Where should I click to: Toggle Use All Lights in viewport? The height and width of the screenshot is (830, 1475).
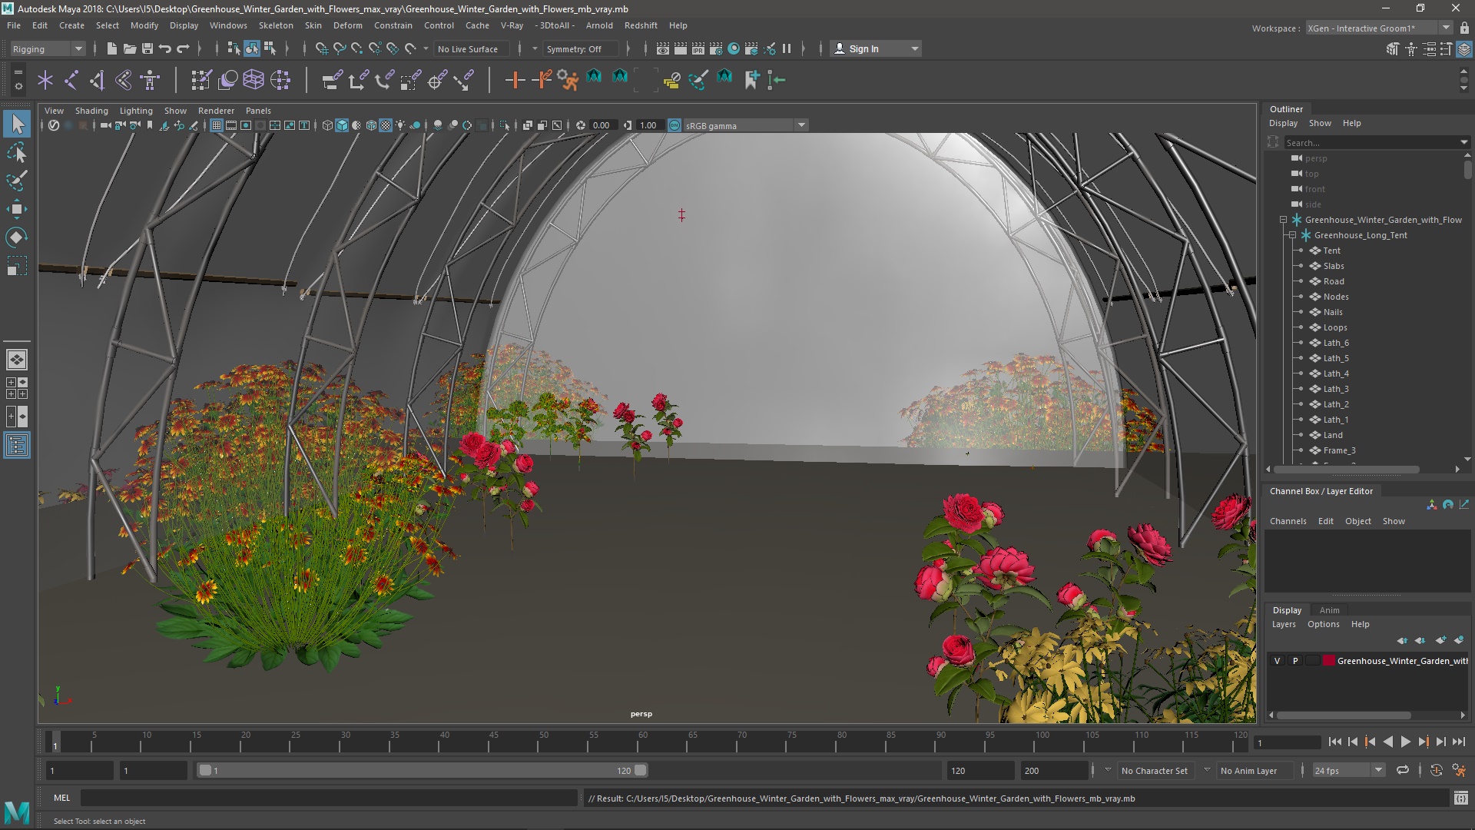400,125
